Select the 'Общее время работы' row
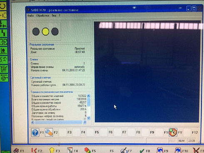The height and width of the screenshot is (153, 204). (59, 106)
